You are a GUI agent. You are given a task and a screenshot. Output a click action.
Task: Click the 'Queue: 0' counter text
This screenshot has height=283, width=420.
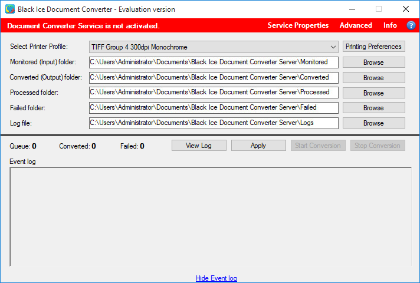(x=23, y=146)
